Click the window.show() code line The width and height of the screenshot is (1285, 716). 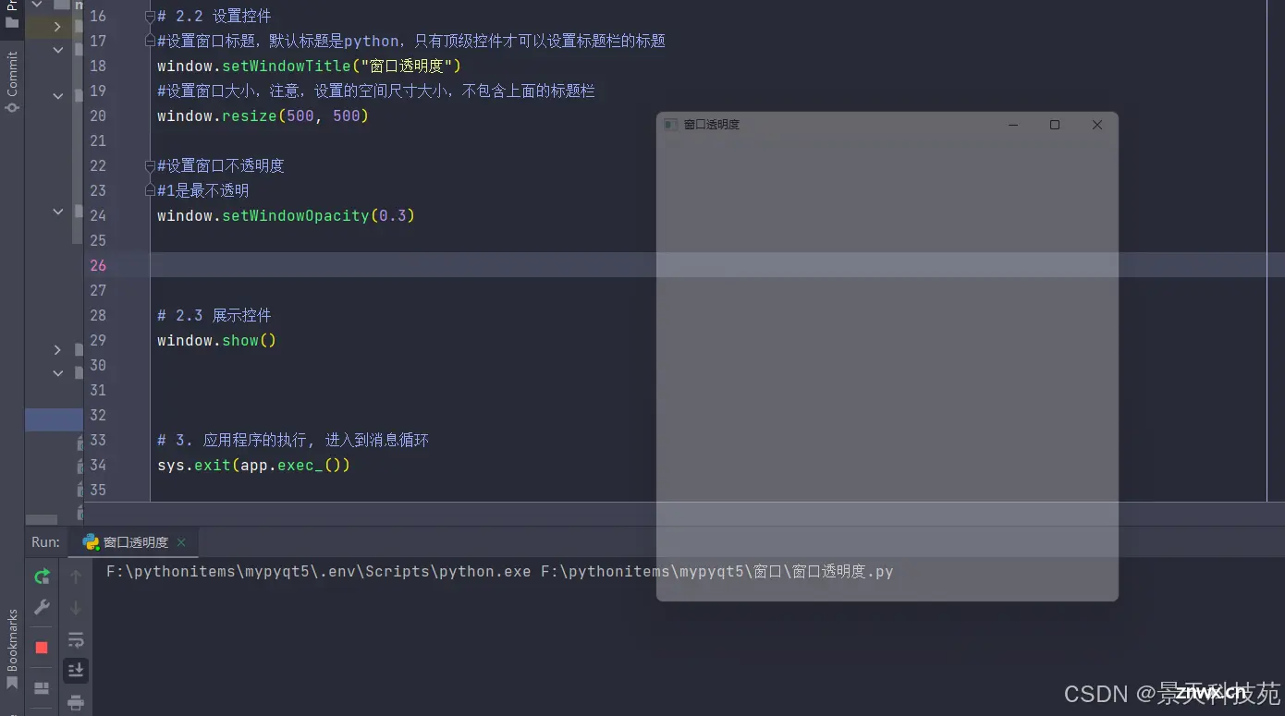coord(217,340)
